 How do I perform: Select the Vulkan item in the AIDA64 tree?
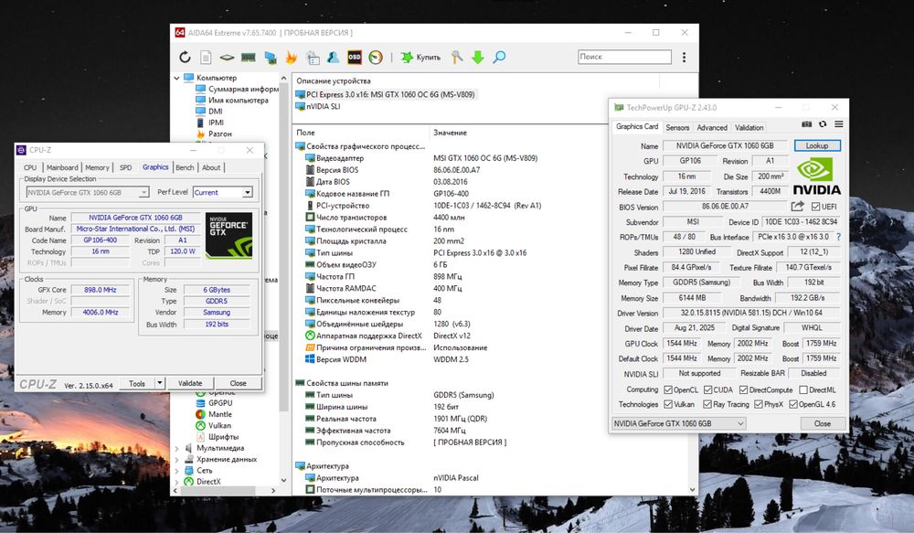pyautogui.click(x=213, y=426)
